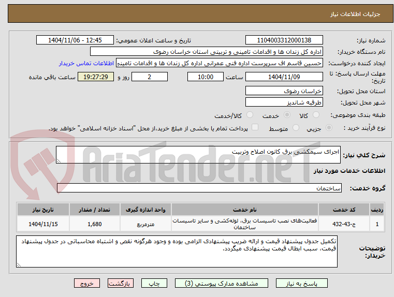Viewport: 394px width, 297px height.
Task: Click the تاریخ نیاز column header
Action: pyautogui.click(x=43, y=210)
